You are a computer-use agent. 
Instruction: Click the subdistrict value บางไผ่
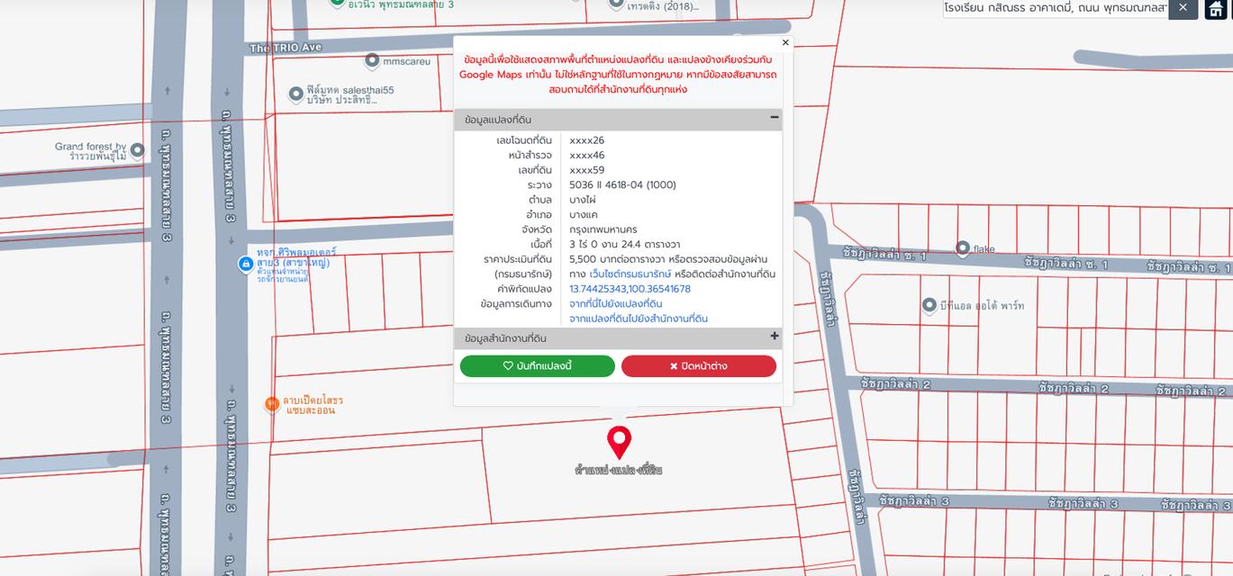(x=583, y=200)
